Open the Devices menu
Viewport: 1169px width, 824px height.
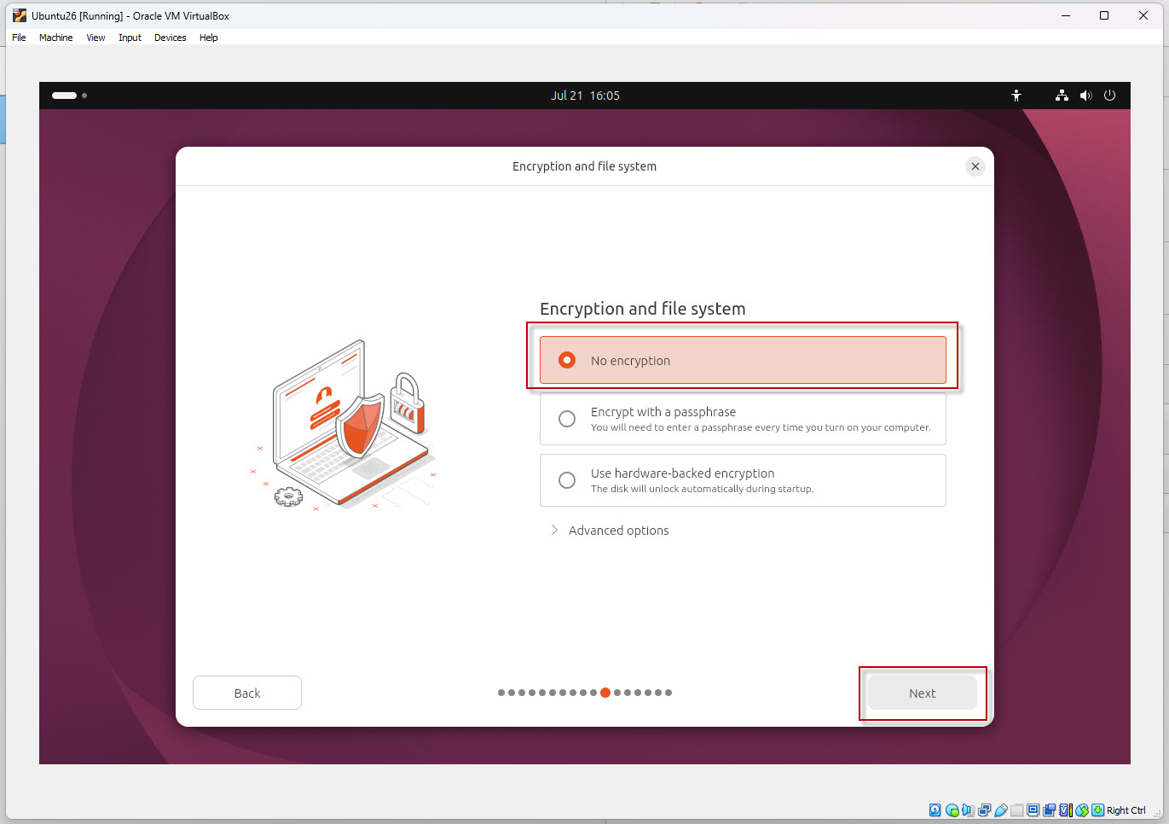[170, 38]
